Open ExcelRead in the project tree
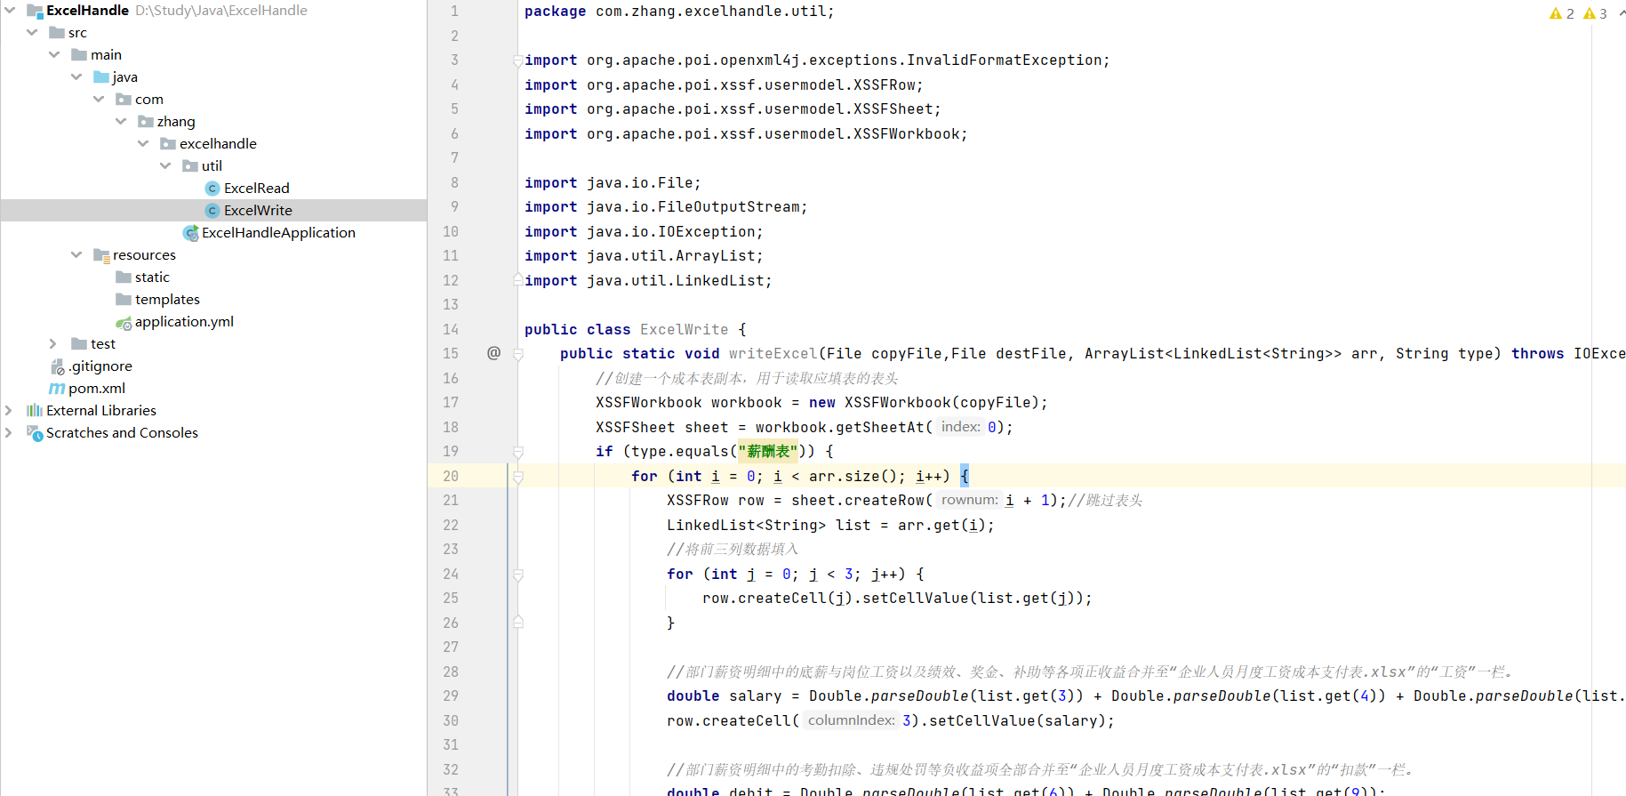This screenshot has width=1626, height=796. coord(256,189)
